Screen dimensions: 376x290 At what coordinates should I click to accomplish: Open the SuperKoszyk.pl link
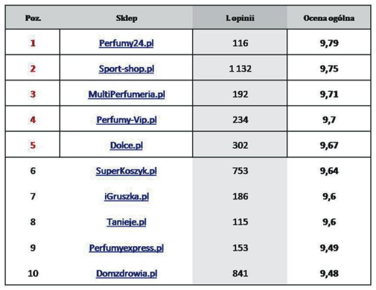(126, 171)
